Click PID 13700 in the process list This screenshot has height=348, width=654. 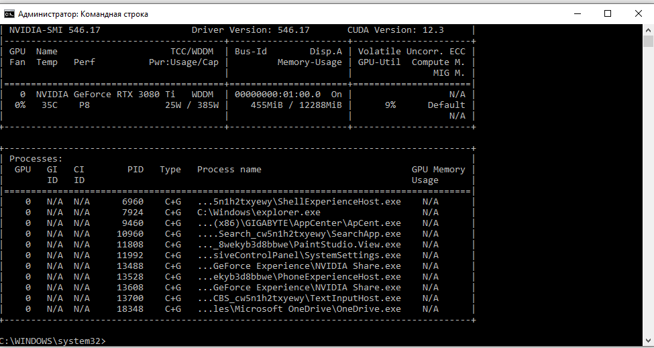click(130, 298)
